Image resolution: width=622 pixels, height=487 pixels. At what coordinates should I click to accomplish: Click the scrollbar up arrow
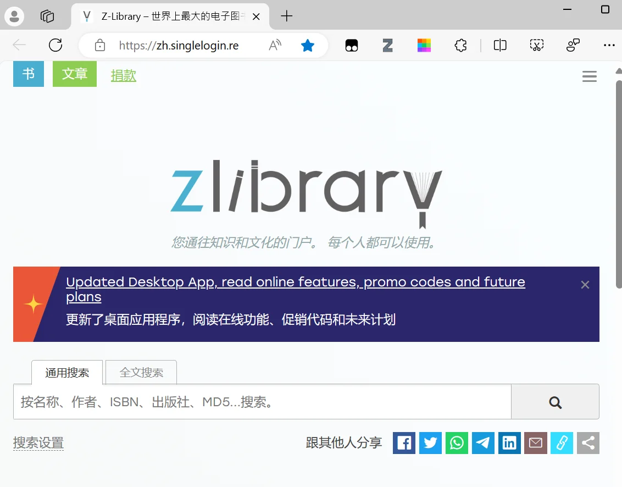pos(619,71)
